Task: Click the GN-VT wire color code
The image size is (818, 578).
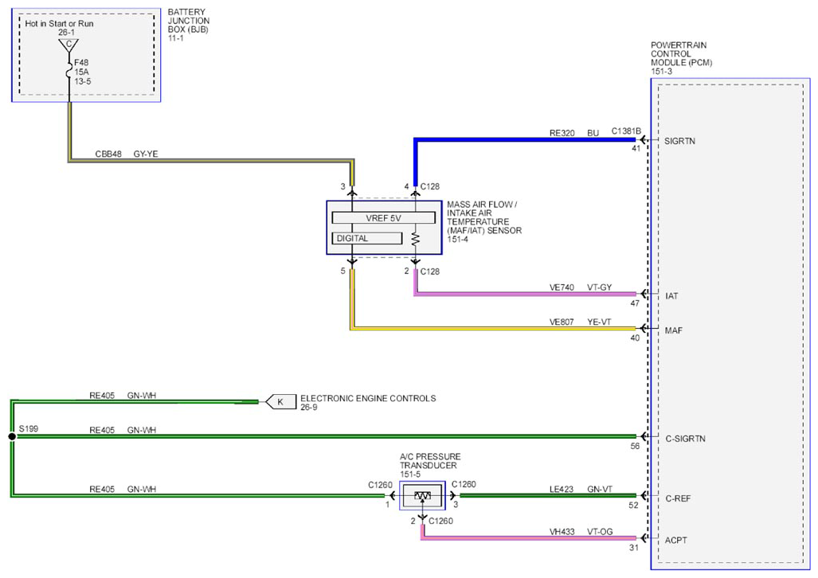Action: point(600,490)
